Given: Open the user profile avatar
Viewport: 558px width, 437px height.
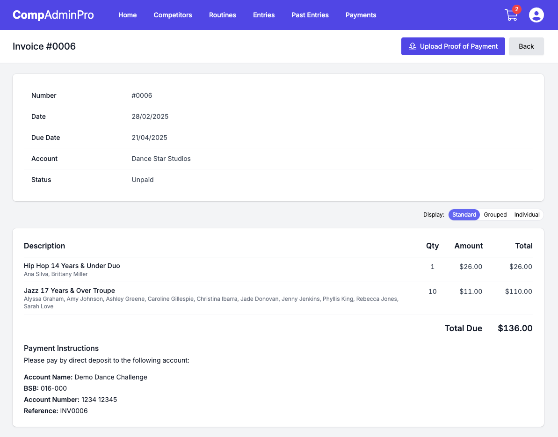Looking at the screenshot, I should tap(536, 15).
